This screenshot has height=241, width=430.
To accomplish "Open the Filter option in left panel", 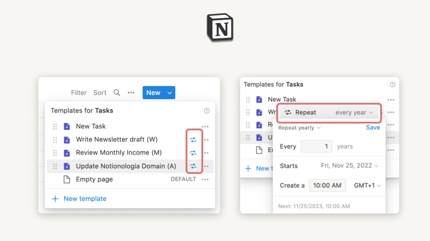I will pos(79,92).
